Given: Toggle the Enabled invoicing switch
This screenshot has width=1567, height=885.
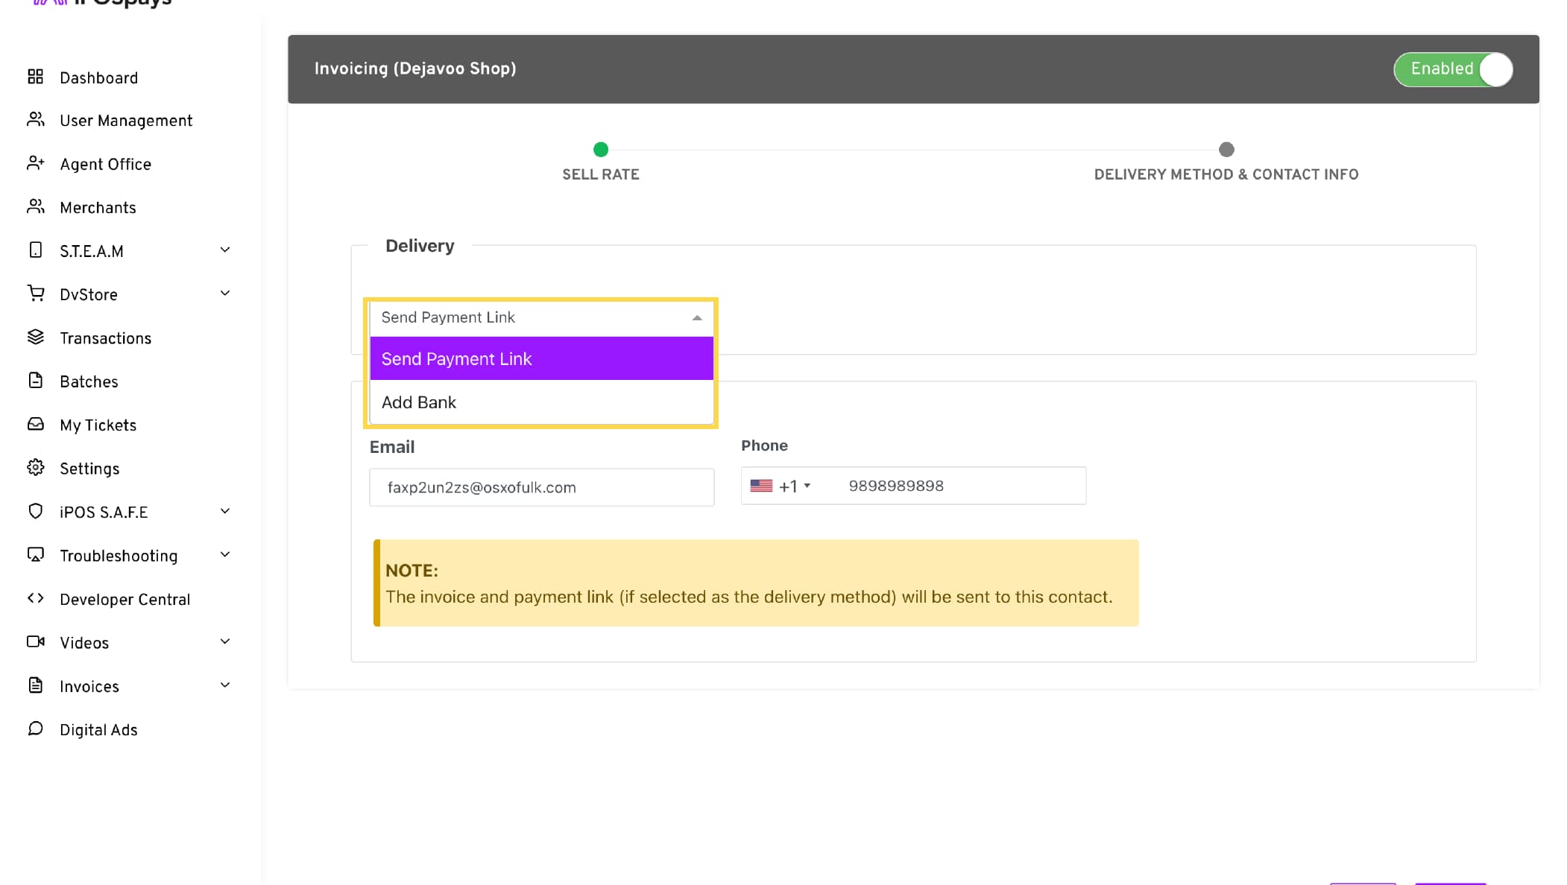Looking at the screenshot, I should click(1452, 69).
